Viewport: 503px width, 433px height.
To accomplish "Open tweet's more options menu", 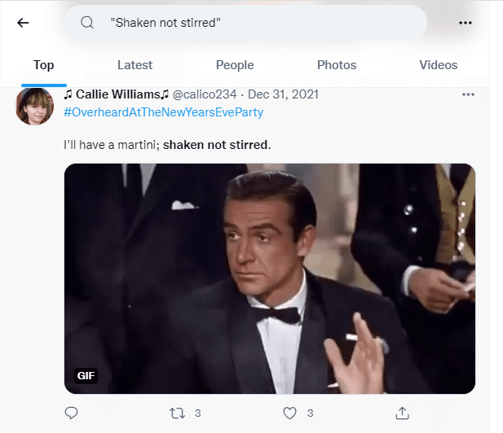I will pyautogui.click(x=468, y=94).
